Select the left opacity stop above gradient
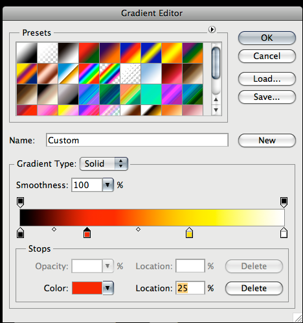Image resolution: width=303 pixels, height=323 pixels. pos(20,202)
